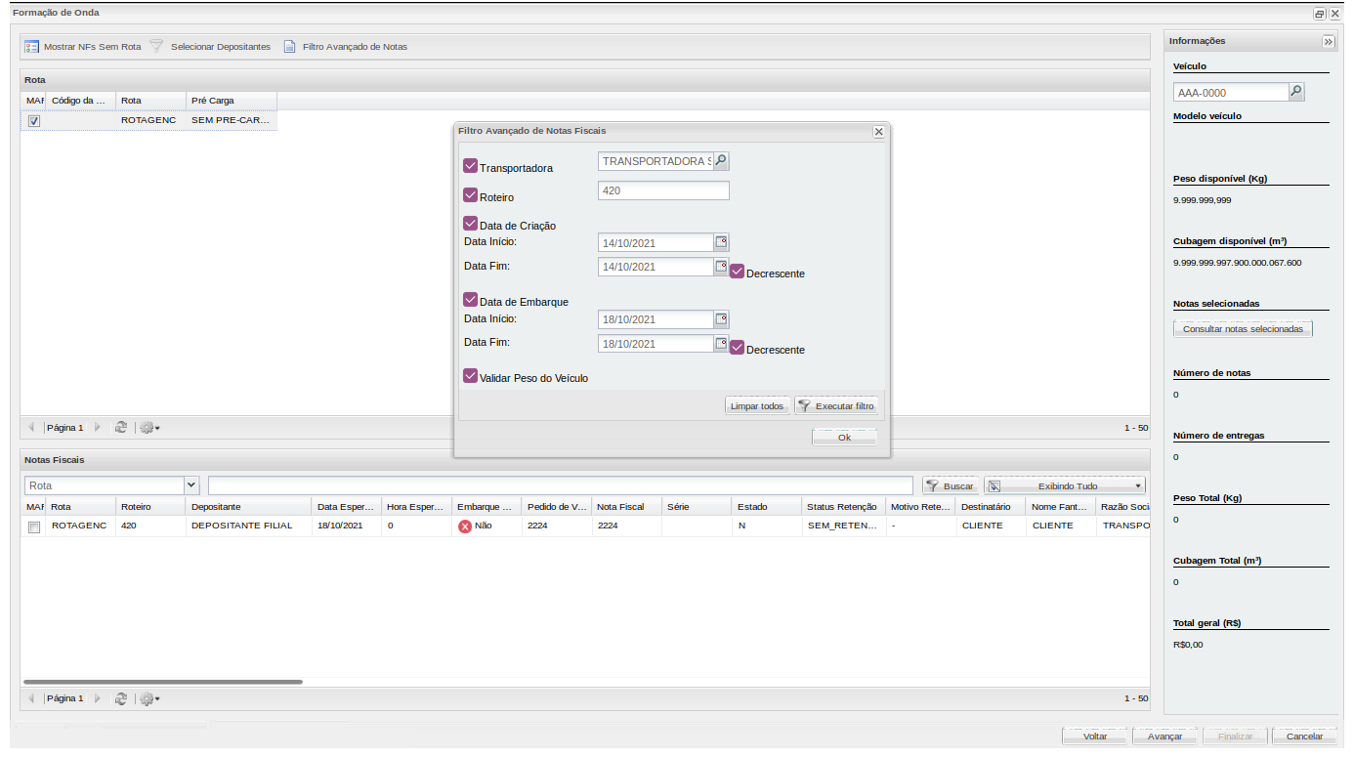Screen dimensions: 1354x758
Task: Click the 18/10/2021 Data Esperada cell
Action: pos(347,526)
